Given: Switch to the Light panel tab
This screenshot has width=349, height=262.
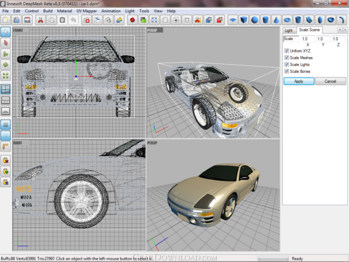Looking at the screenshot, I should 289,30.
